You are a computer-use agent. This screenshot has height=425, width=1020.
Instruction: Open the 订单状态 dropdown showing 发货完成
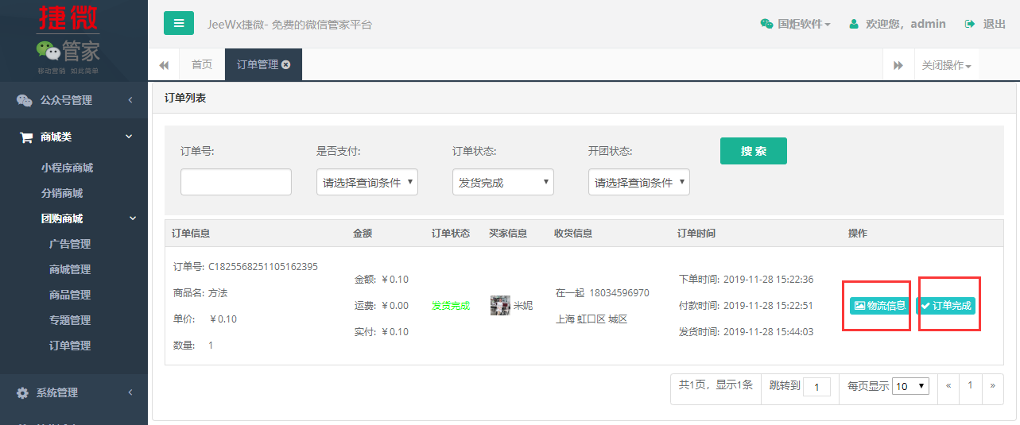pyautogui.click(x=503, y=182)
